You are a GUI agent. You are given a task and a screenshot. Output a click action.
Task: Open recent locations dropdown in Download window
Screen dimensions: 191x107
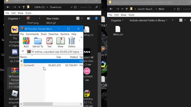point(19,7)
